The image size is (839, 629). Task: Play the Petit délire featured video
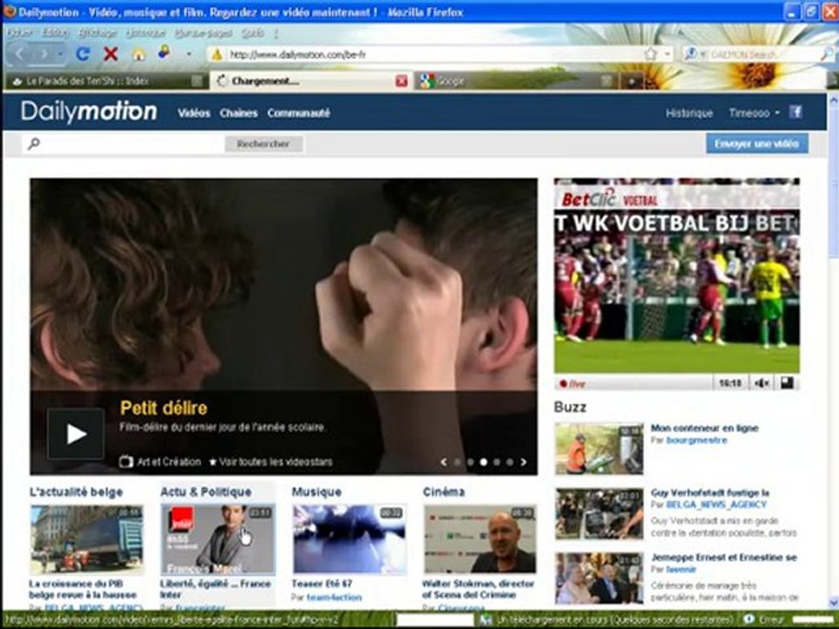click(x=75, y=434)
